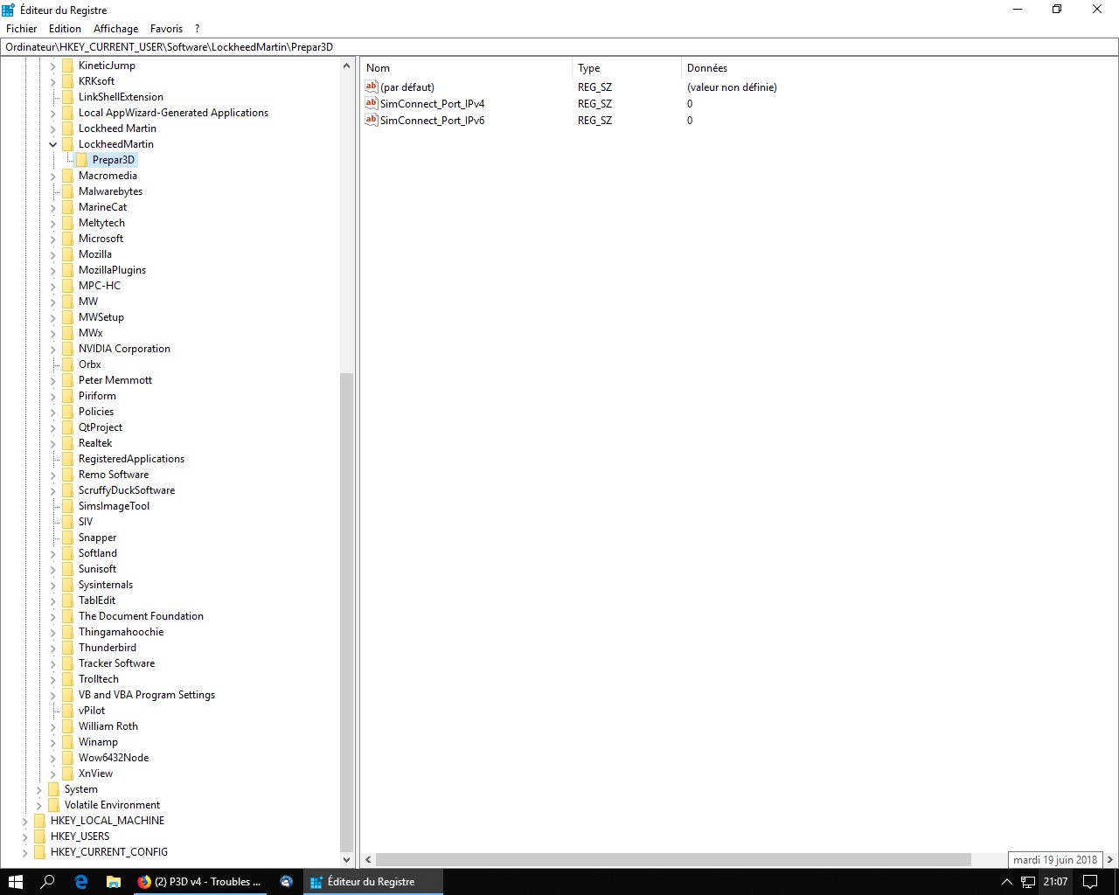Open Firefox P3D v4 taskbar item
The width and height of the screenshot is (1119, 895).
(x=199, y=882)
